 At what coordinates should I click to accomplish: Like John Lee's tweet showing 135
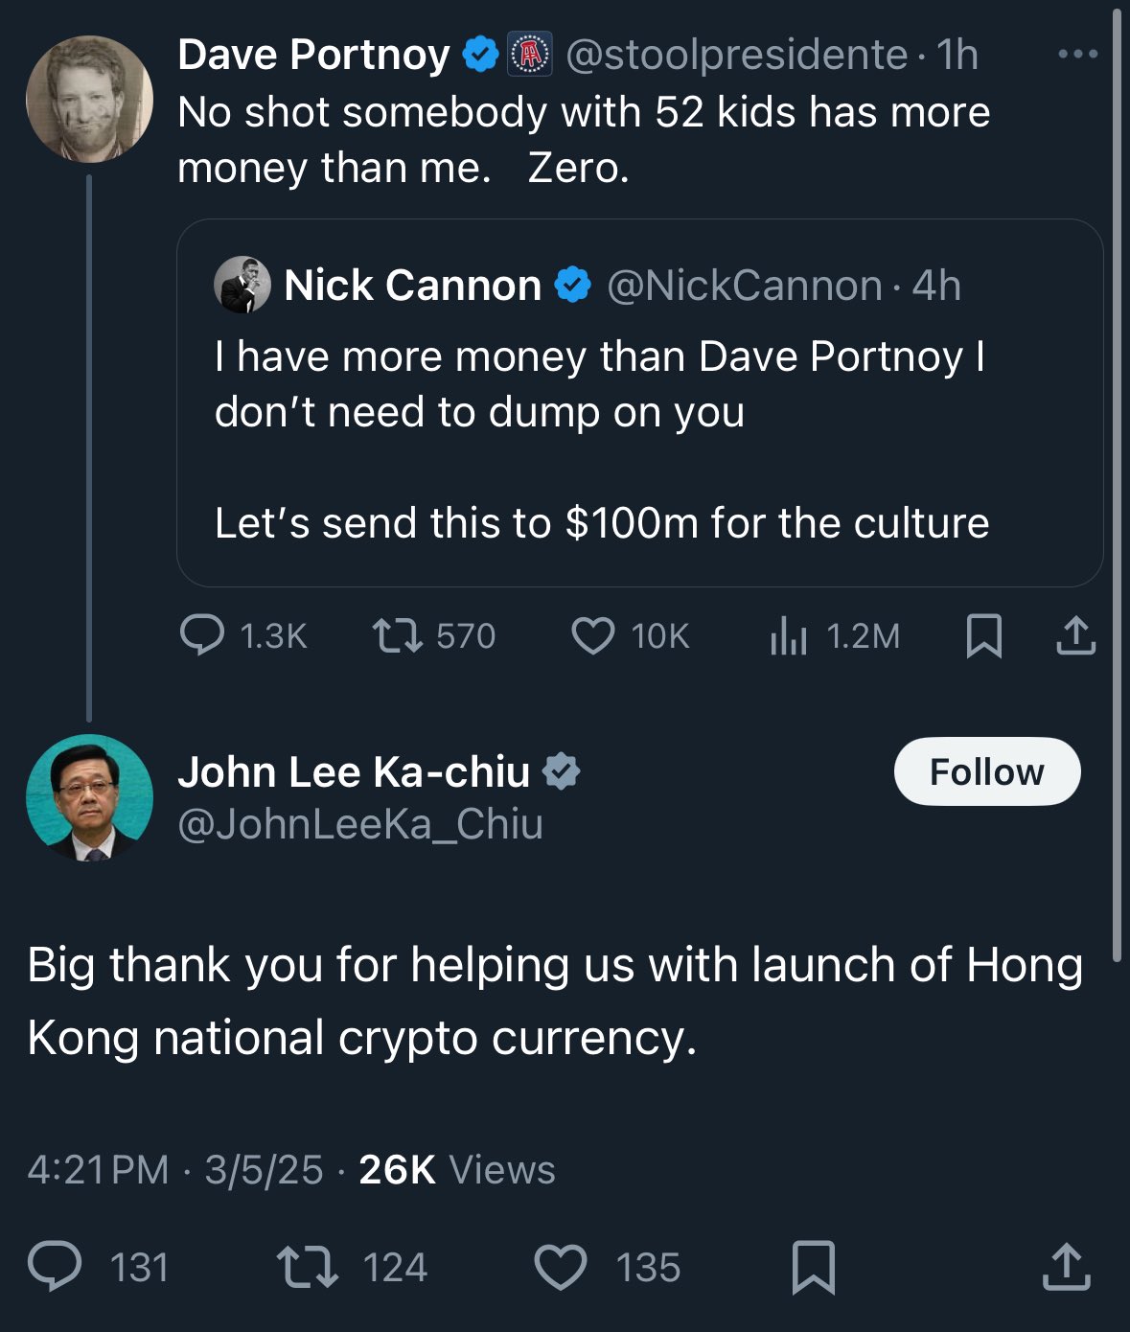tap(562, 1267)
